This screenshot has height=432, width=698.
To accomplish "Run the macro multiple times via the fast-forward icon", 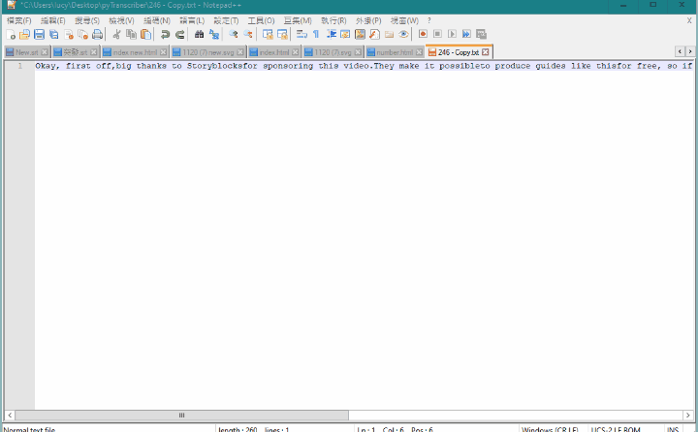I will [x=466, y=34].
